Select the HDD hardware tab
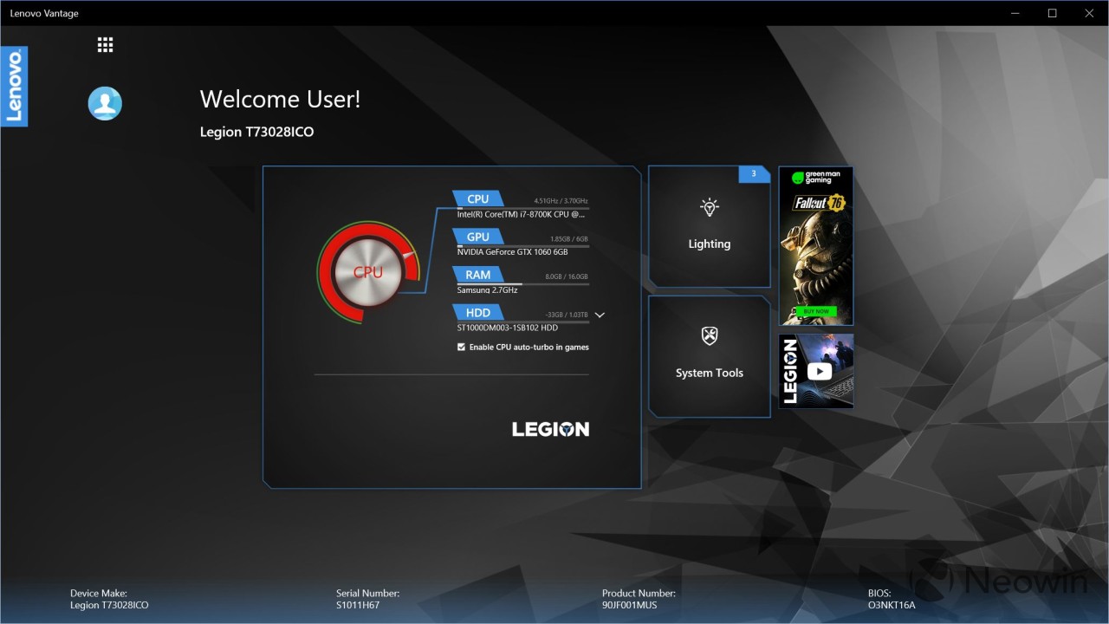The height and width of the screenshot is (624, 1109). click(x=477, y=313)
